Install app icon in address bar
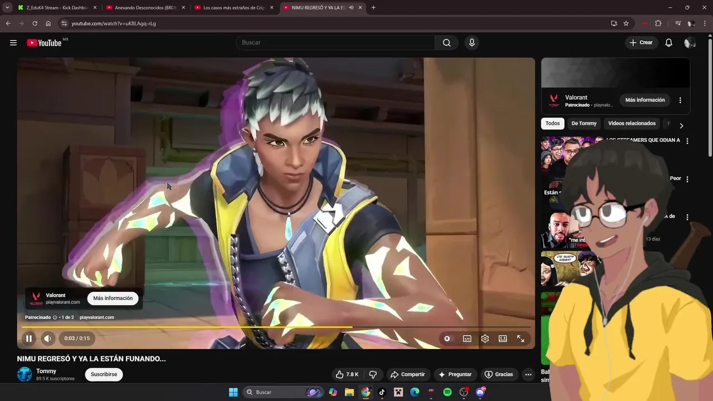 (614, 23)
